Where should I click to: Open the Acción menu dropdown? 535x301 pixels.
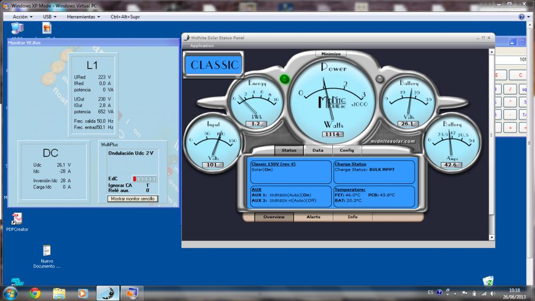click(22, 17)
